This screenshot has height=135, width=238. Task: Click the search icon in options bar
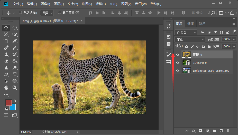tap(213, 13)
